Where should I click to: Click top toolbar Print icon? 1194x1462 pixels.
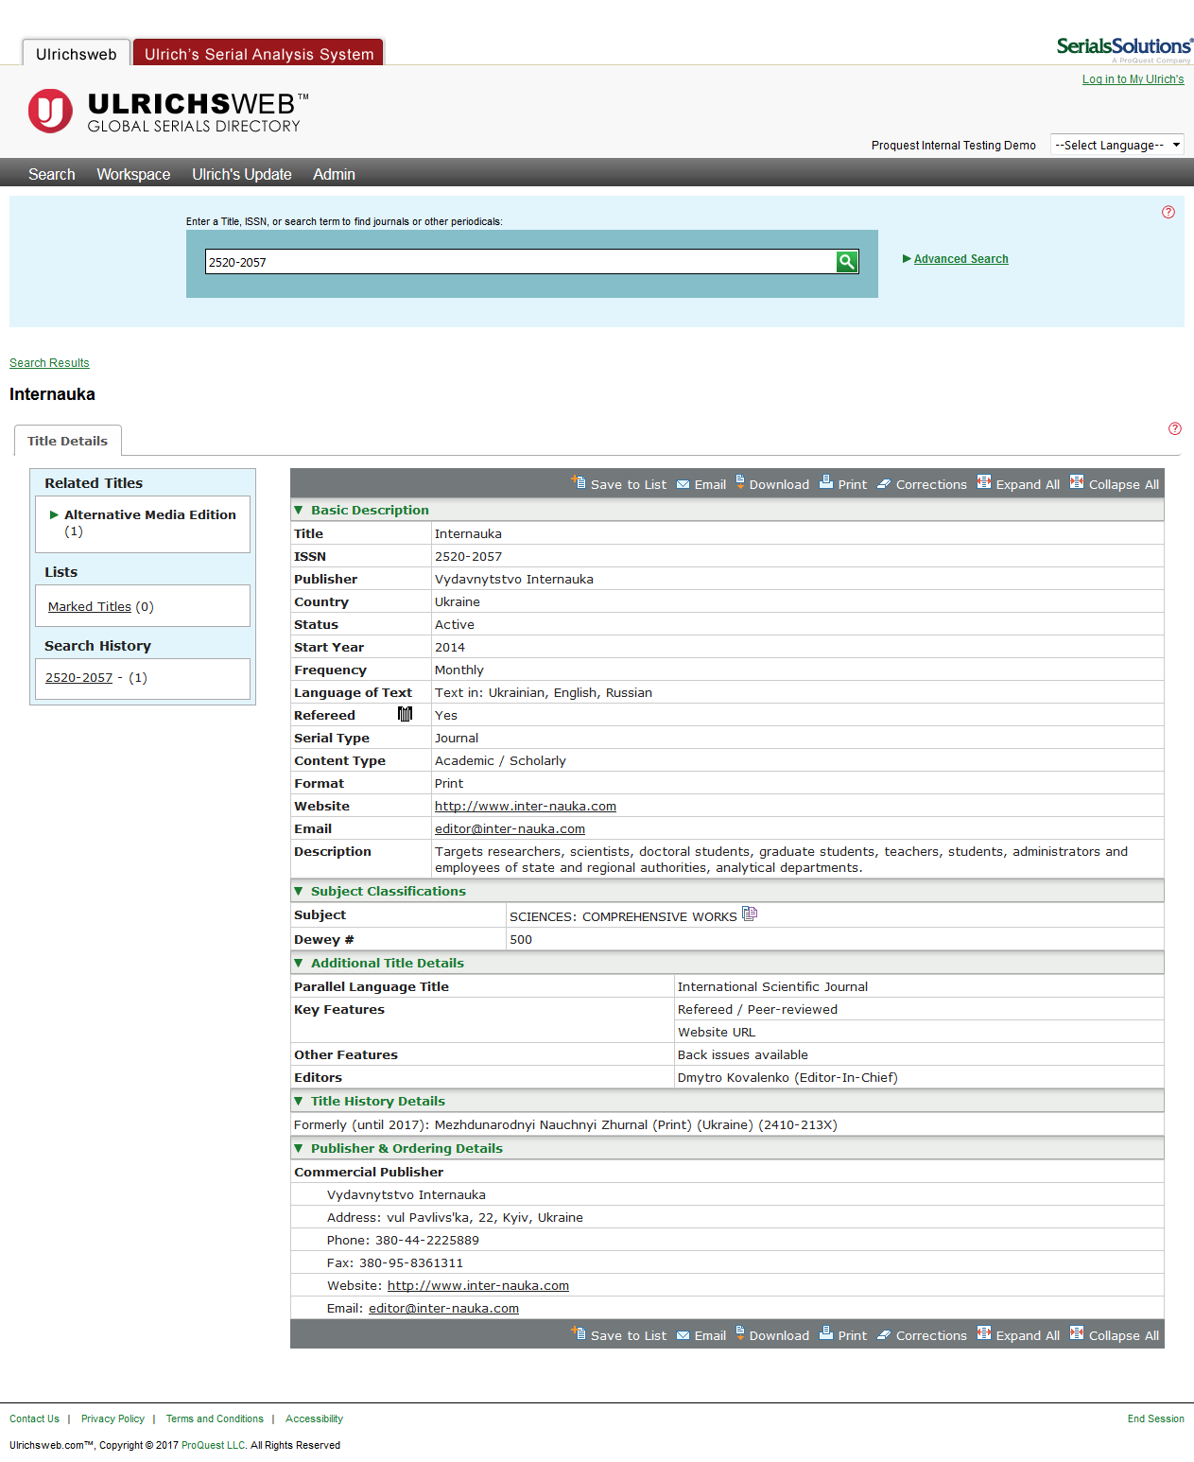(x=826, y=482)
